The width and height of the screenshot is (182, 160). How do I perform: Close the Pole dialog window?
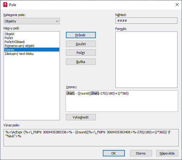pyautogui.click(x=177, y=5)
